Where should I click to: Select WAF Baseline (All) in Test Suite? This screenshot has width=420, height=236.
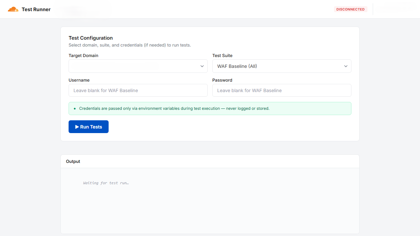pos(282,66)
